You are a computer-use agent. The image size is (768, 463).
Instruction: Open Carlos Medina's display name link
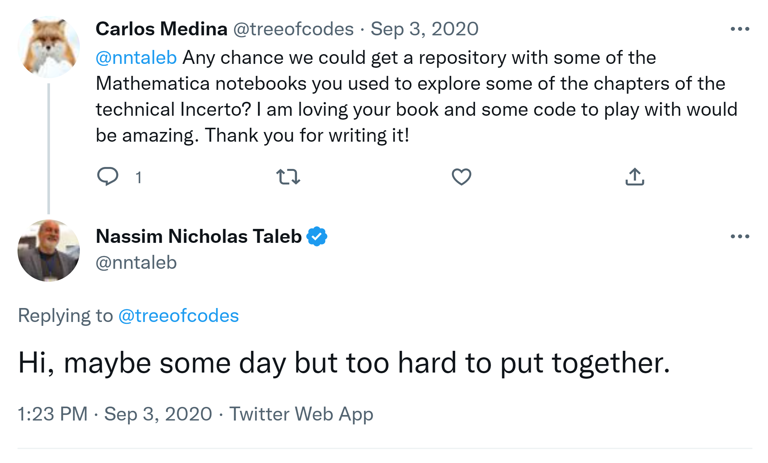(x=161, y=29)
